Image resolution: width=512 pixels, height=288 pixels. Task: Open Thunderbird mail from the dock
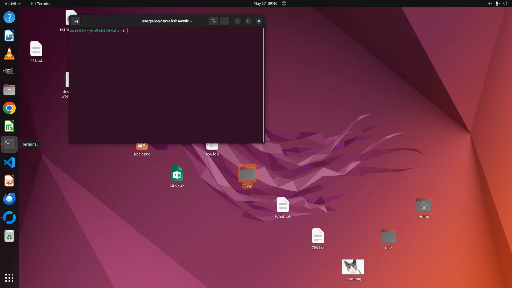pos(9,199)
